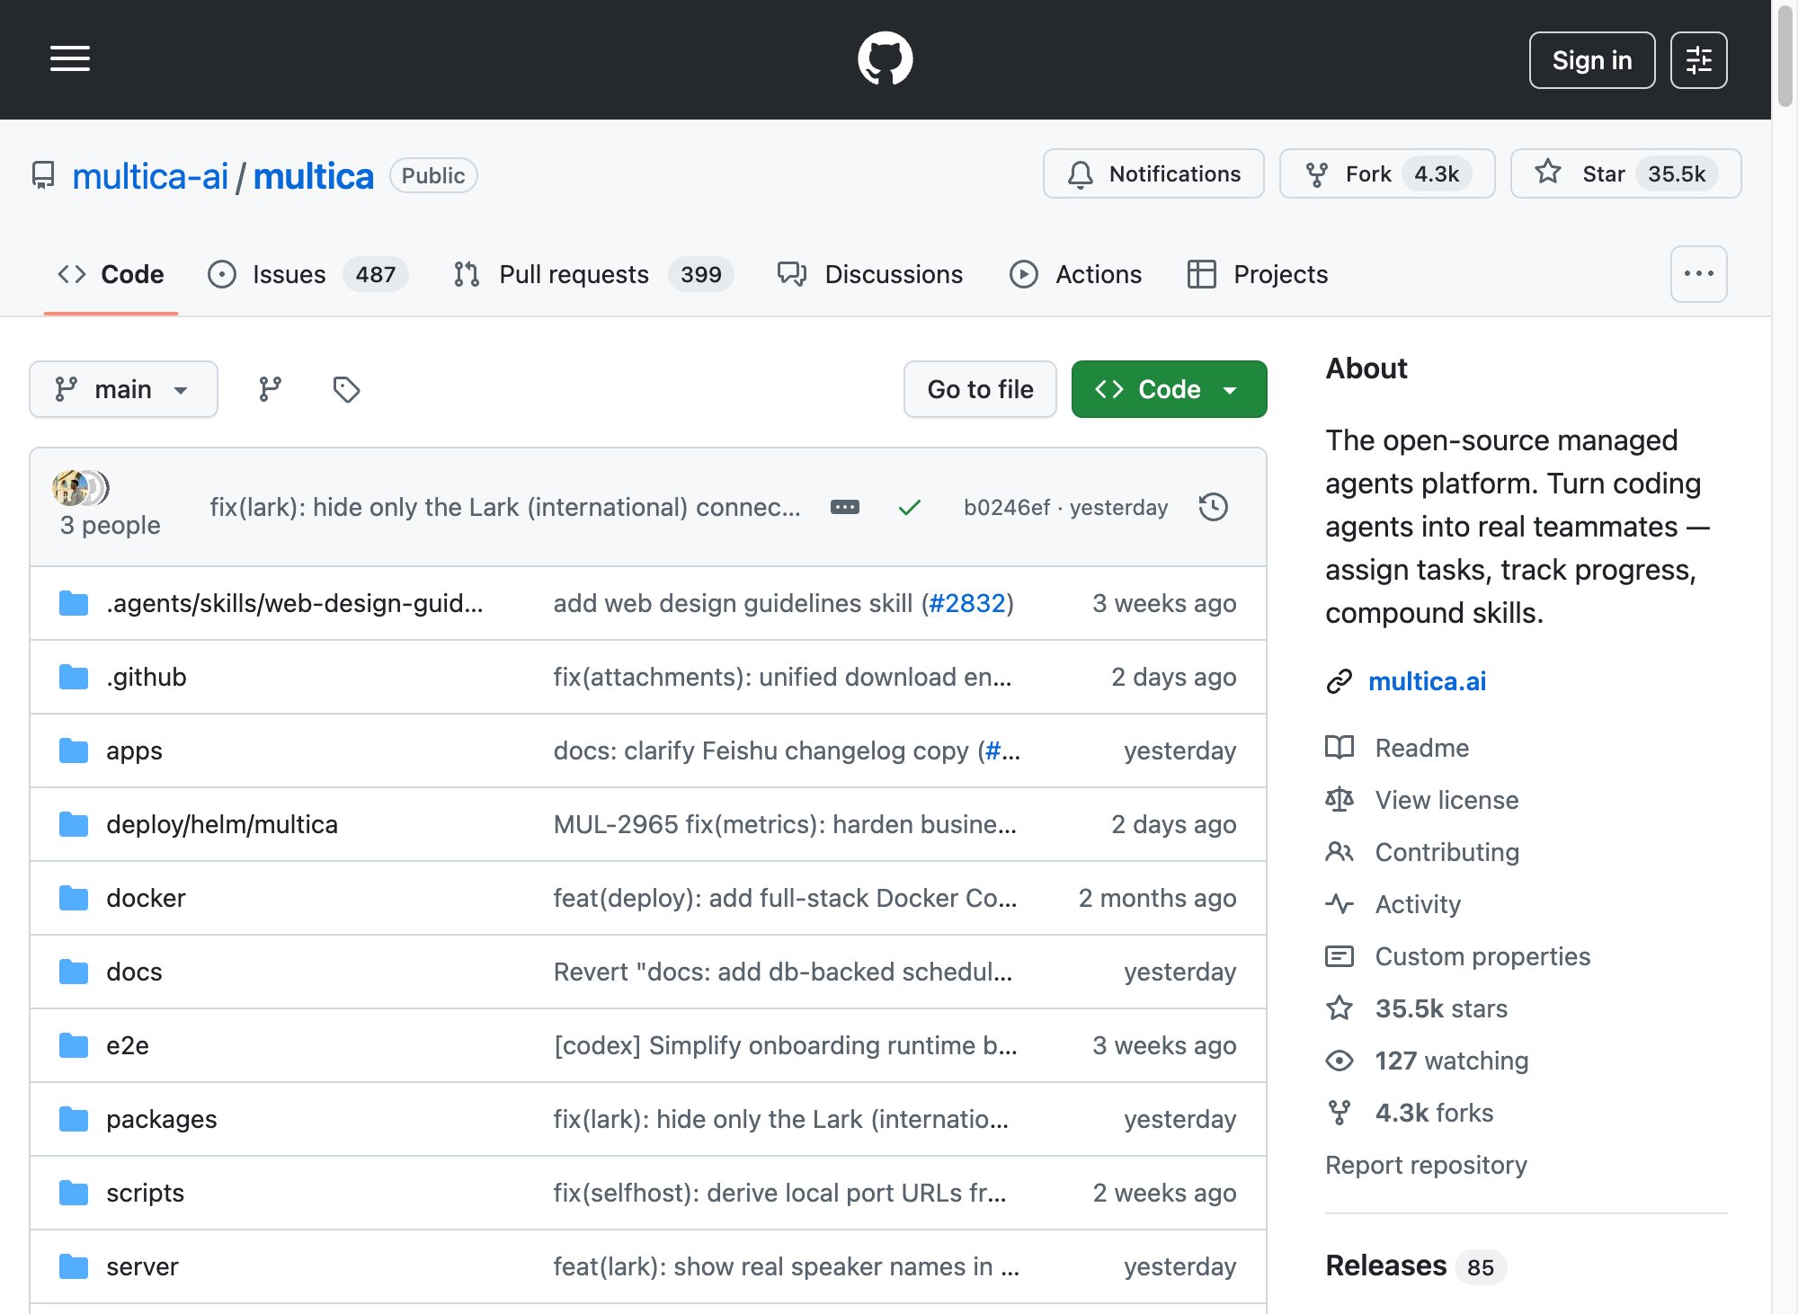Viewport: 1798px width, 1314px height.
Task: Open '[codex] Simplify onboarding runtime' commit
Action: (x=785, y=1045)
